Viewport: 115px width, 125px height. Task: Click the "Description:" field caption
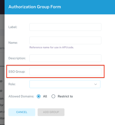click(x=17, y=58)
